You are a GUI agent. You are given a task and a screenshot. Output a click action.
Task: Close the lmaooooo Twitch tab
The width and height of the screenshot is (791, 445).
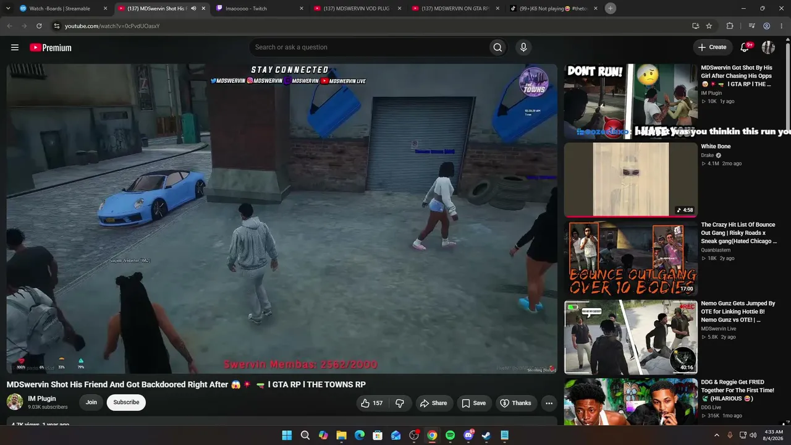click(302, 9)
